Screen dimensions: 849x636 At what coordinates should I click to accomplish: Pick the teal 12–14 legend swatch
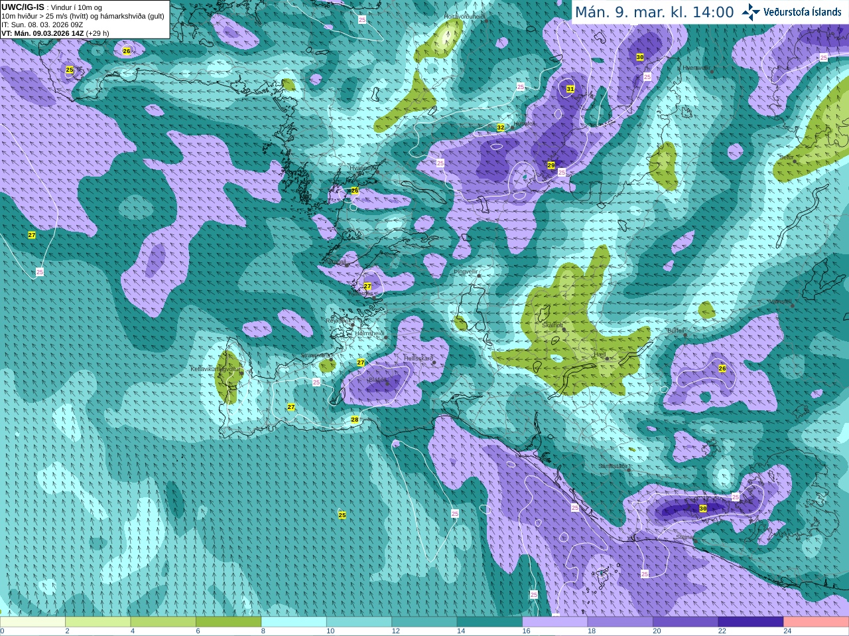coord(424,621)
